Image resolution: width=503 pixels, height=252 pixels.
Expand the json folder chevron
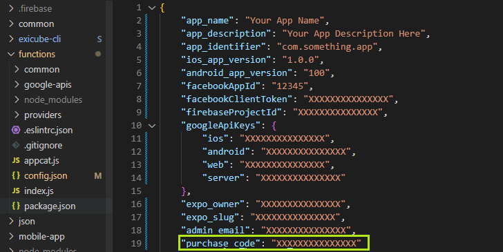pyautogui.click(x=11, y=221)
